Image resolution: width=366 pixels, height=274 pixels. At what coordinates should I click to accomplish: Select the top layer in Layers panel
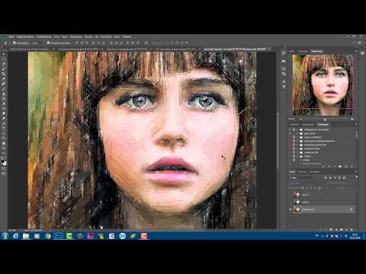click(x=323, y=195)
